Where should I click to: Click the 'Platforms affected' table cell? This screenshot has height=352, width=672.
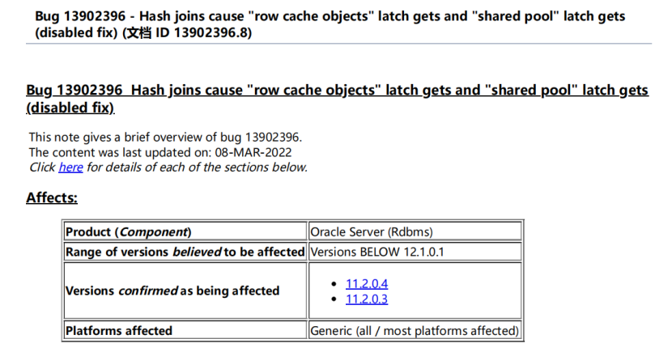118,330
